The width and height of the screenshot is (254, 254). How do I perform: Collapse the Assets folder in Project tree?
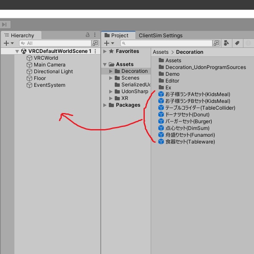(105, 65)
